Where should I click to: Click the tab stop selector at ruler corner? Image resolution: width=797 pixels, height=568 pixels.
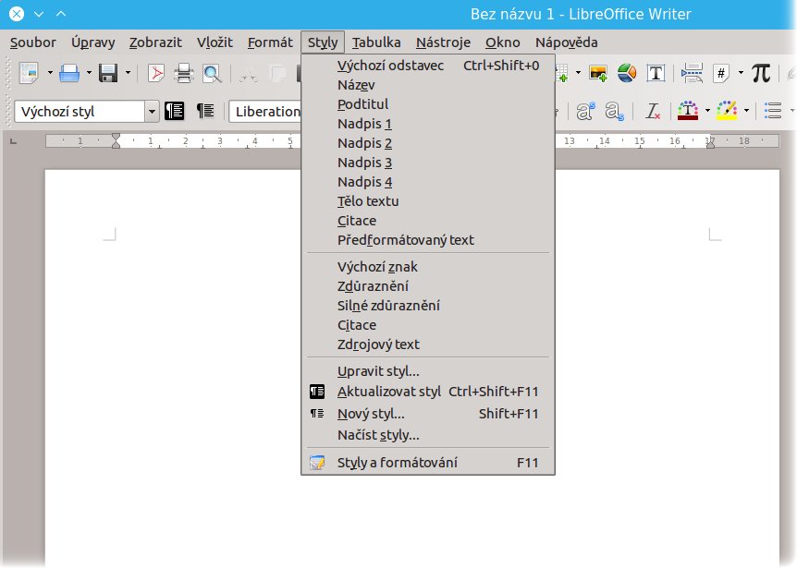(14, 141)
